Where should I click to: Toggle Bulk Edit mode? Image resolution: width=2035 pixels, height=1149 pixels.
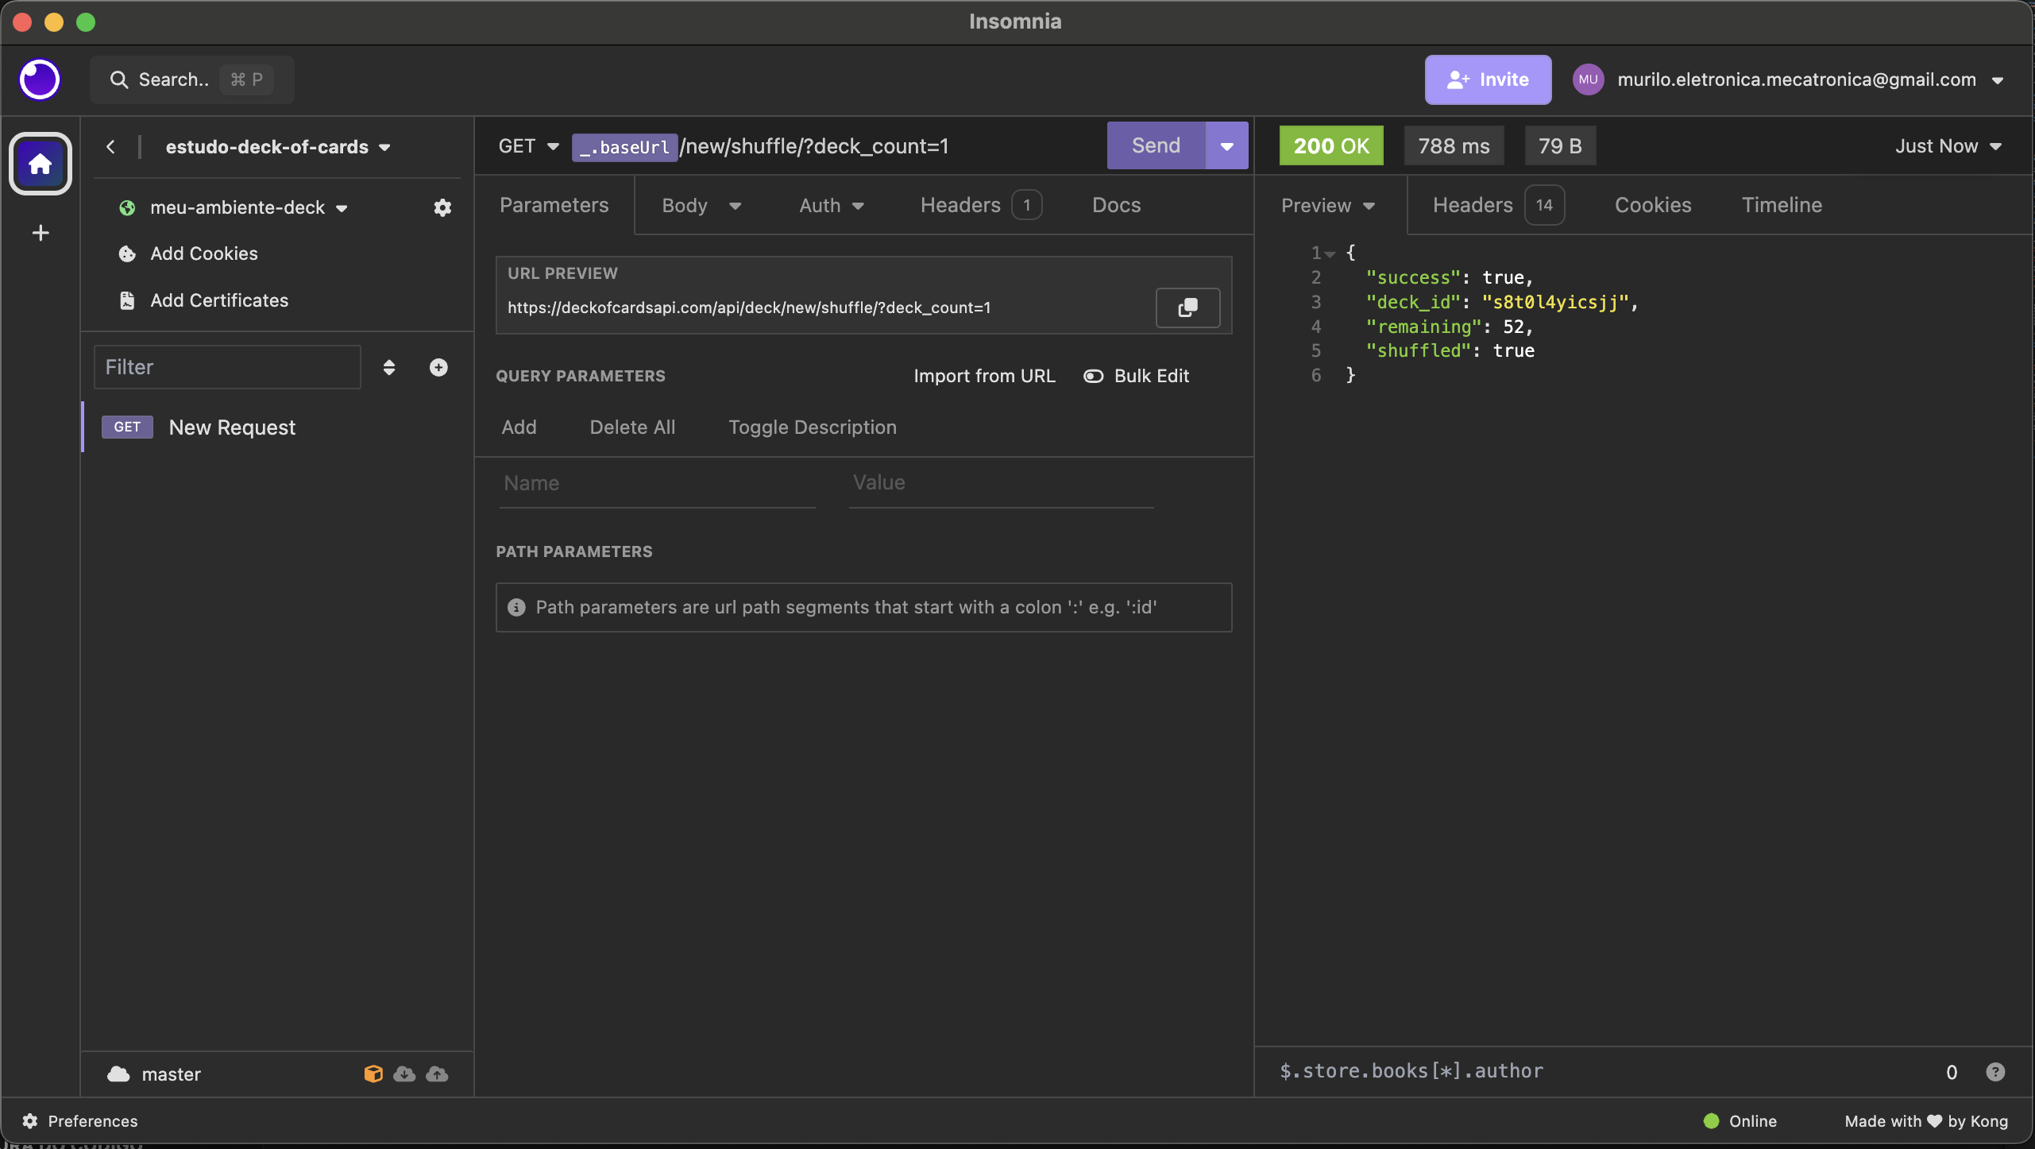tap(1137, 376)
